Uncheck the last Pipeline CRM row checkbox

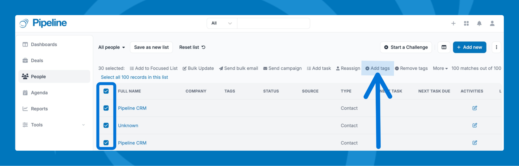106,143
